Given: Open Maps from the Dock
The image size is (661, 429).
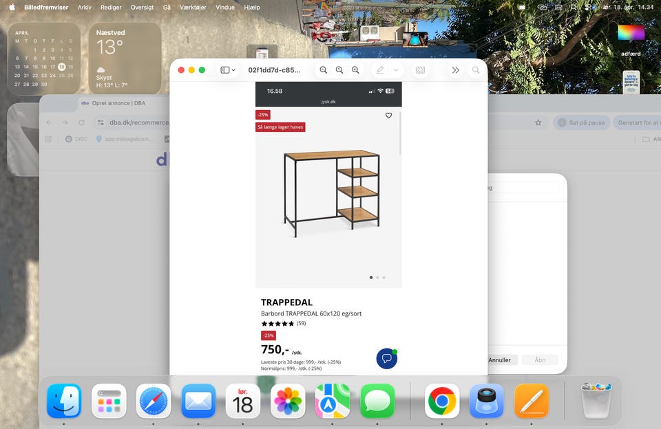Looking at the screenshot, I should click(x=332, y=401).
